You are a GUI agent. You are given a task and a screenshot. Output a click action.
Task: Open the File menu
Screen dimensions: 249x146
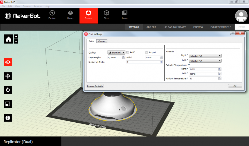click(x=4, y=6)
